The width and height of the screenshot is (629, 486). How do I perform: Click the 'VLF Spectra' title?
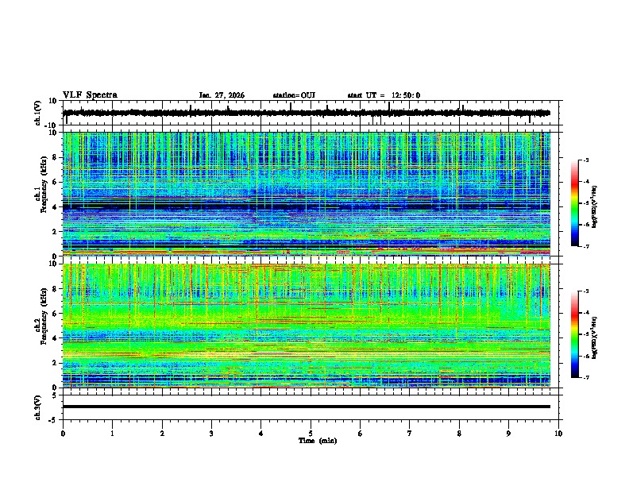[x=90, y=95]
